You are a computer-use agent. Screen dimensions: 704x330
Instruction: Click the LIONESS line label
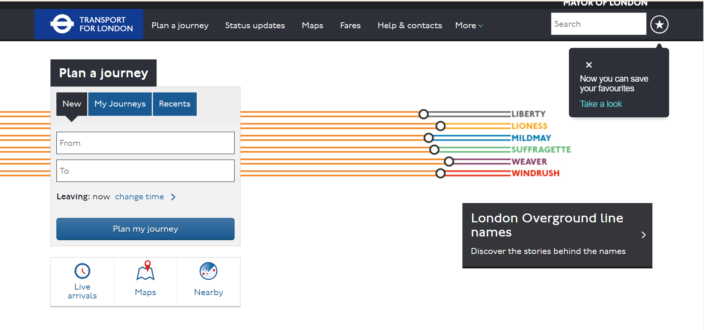point(529,126)
